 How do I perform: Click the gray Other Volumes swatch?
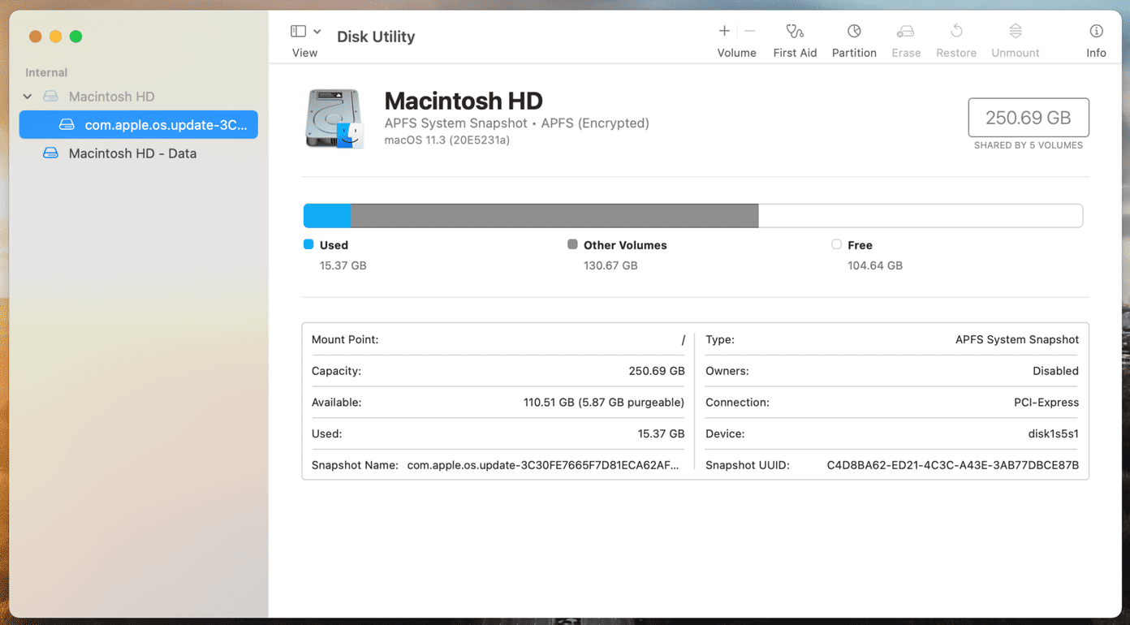pos(572,244)
